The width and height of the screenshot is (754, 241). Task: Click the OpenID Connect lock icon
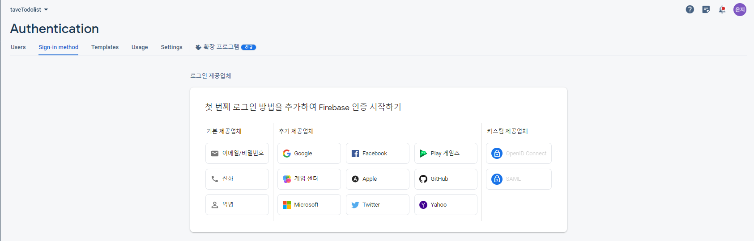[x=497, y=154]
